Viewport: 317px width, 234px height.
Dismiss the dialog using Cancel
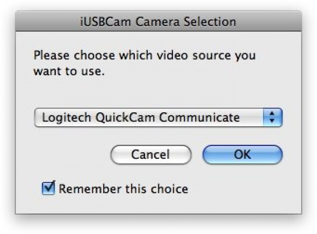(x=150, y=155)
